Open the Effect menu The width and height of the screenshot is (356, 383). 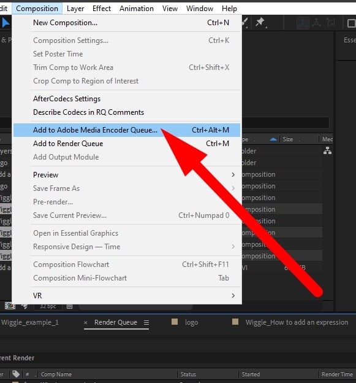[102, 9]
